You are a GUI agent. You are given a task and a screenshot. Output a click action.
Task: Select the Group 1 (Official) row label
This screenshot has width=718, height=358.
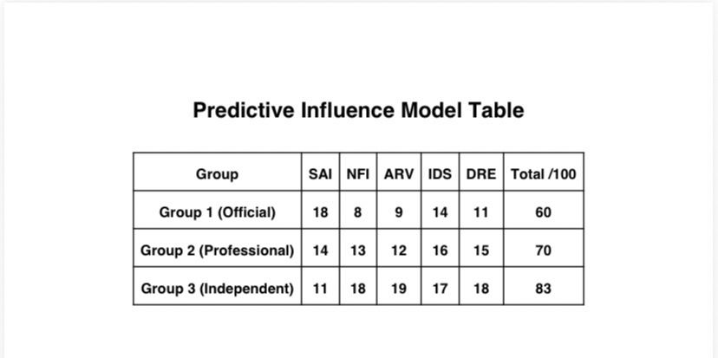217,212
